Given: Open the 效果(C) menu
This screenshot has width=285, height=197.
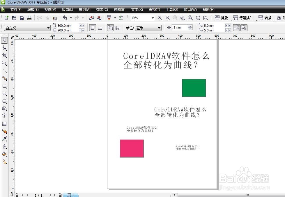Looking at the screenshot, I should (x=102, y=9).
